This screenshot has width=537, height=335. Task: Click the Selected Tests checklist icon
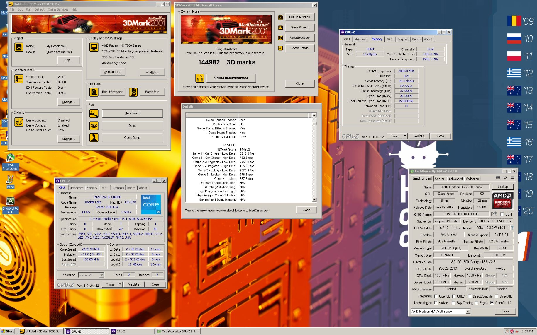(x=19, y=78)
